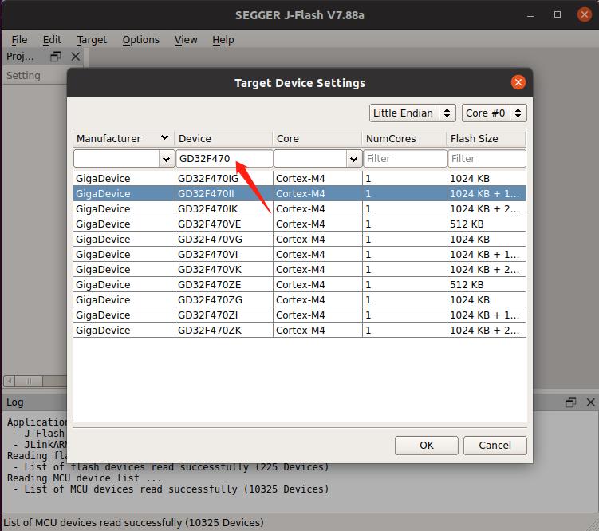
Task: Select the GD32F470II device row
Action: [x=300, y=193]
